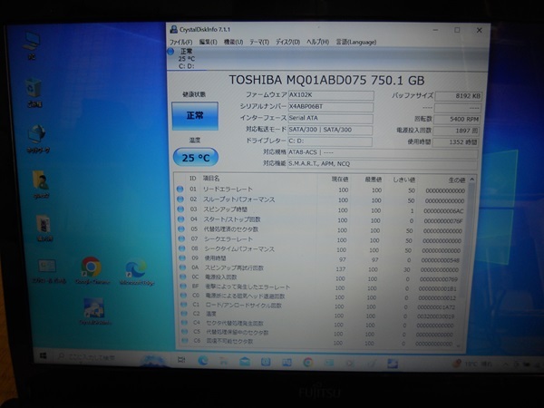Click the weather widget in the taskbar
The width and height of the screenshot is (544, 408).
point(472,364)
